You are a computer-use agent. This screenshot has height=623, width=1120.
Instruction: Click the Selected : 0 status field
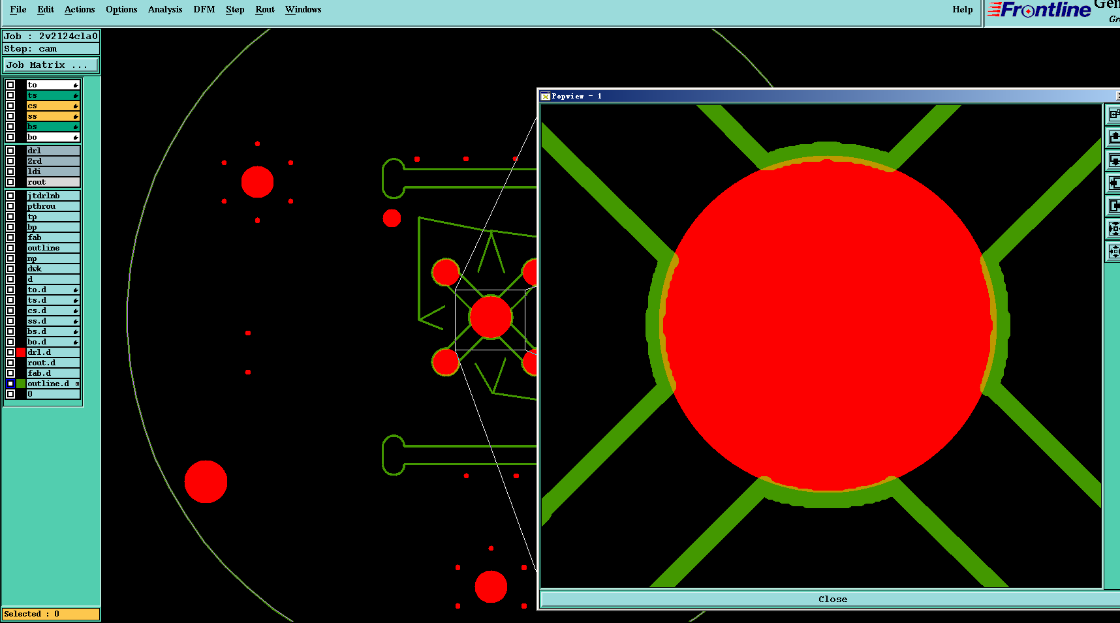coord(51,614)
